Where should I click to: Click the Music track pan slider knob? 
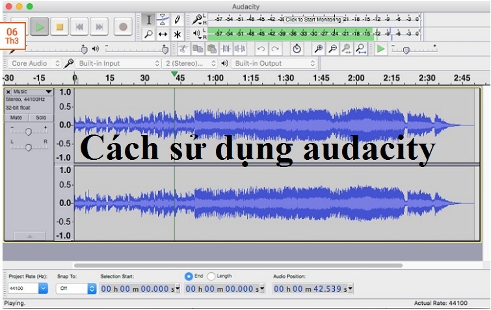(29, 147)
